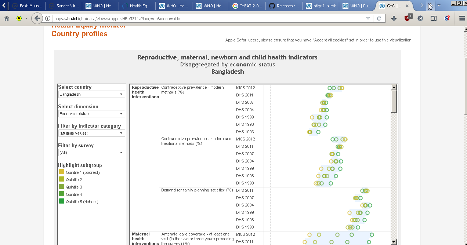Switch to the WHO | Pu... tab
Screen dimensions: 467x245
357,6
